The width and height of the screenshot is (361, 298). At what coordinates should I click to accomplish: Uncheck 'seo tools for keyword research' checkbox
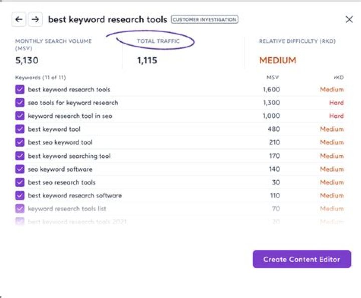(x=20, y=103)
